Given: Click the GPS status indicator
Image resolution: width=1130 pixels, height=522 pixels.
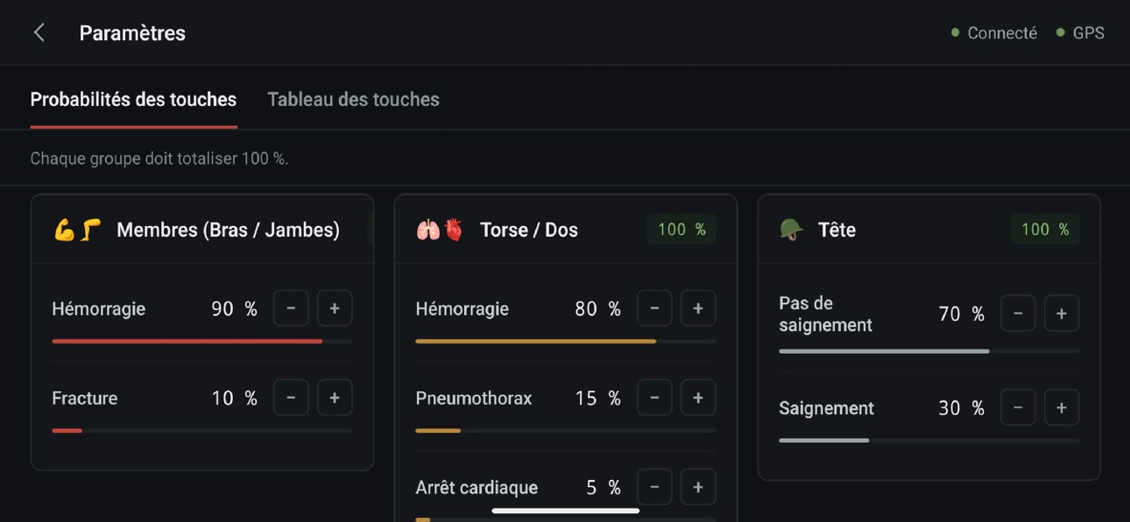Looking at the screenshot, I should click(1080, 33).
